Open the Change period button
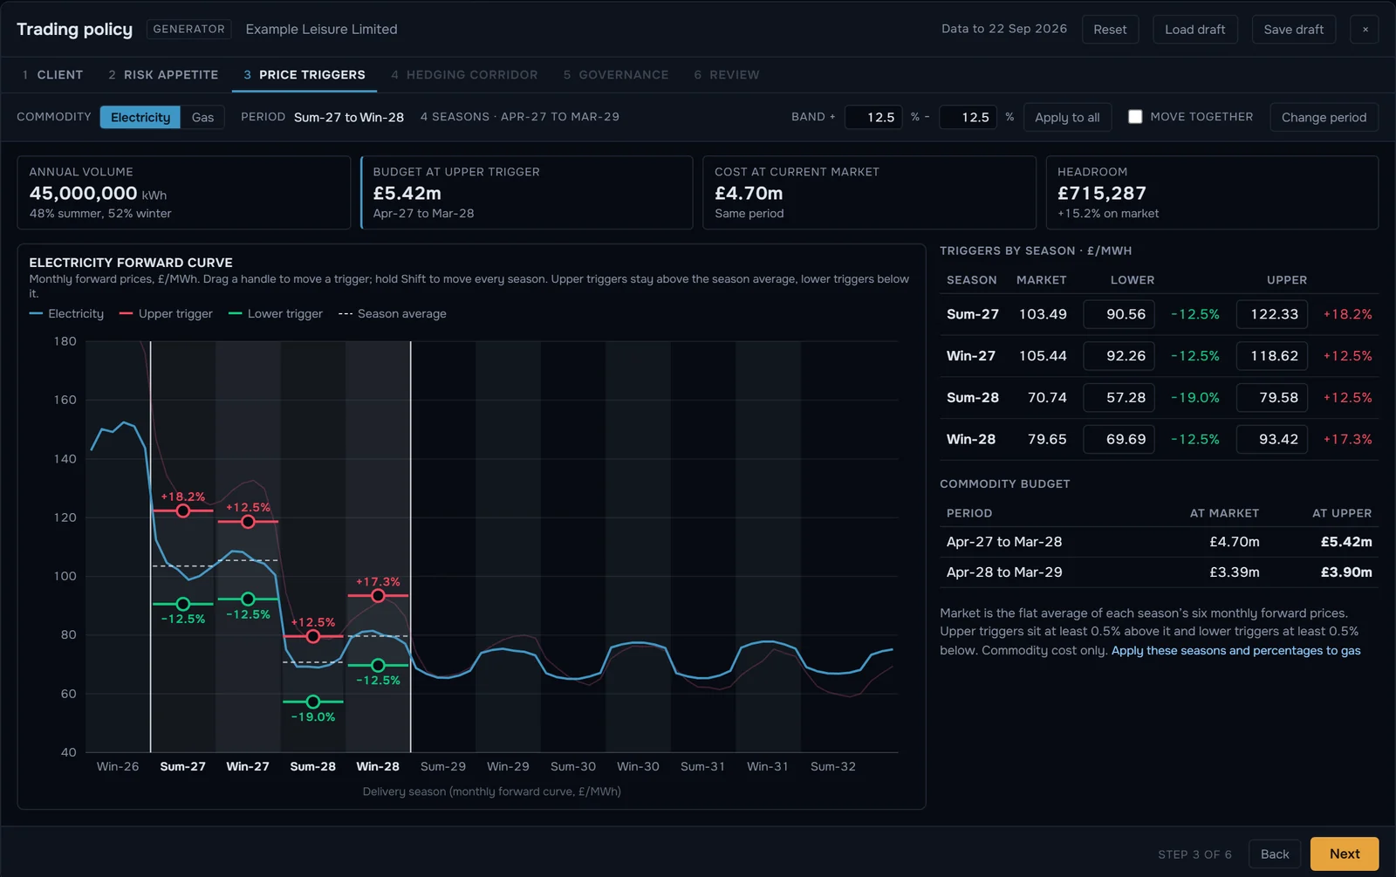The width and height of the screenshot is (1396, 877). click(x=1324, y=117)
